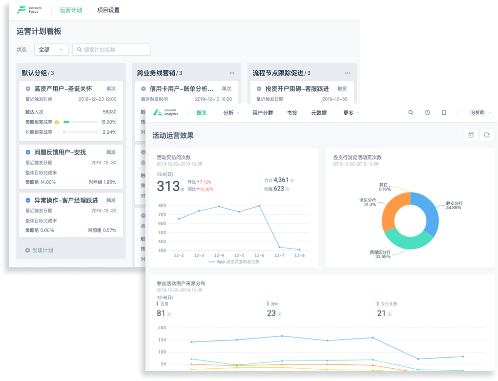
Task: Click the refresh dashboard icon
Action: [486, 135]
